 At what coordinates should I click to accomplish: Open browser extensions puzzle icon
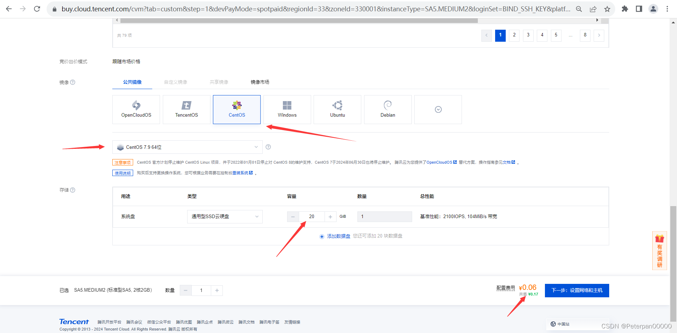625,9
